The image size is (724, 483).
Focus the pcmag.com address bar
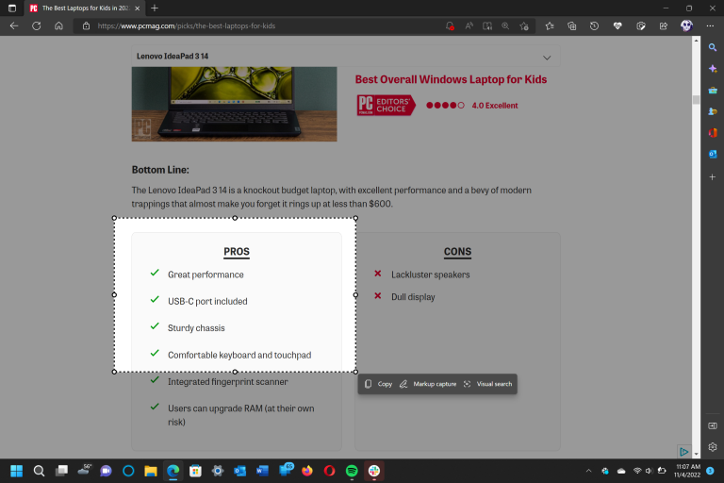pos(258,25)
